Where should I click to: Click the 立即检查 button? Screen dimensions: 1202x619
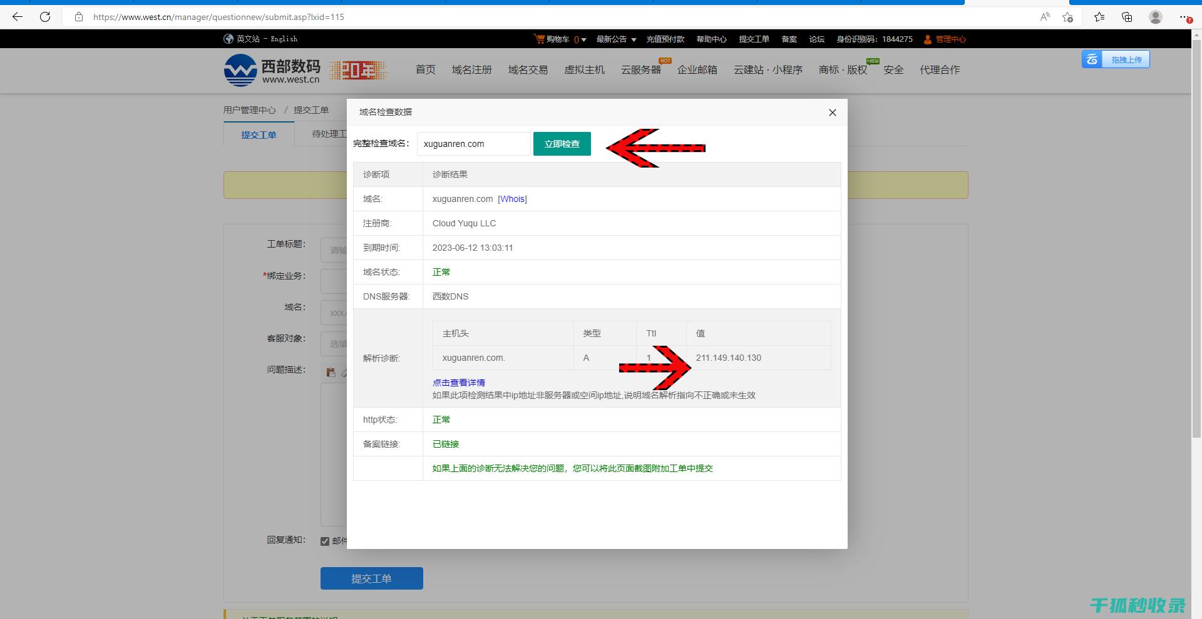562,144
